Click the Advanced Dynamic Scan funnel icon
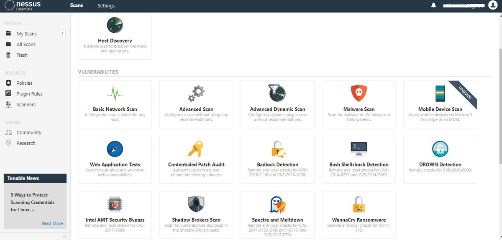The width and height of the screenshot is (502, 240). [277, 93]
